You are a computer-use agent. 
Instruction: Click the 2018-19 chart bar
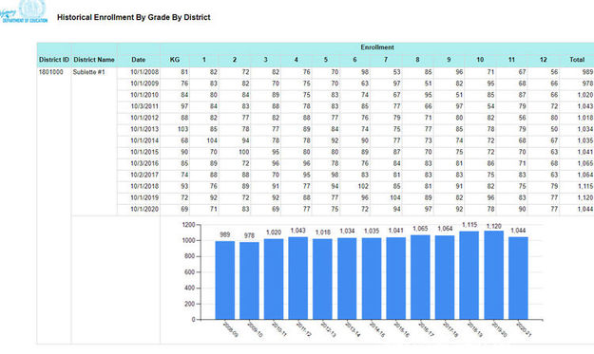(469, 275)
